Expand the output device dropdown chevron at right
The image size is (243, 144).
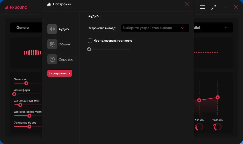pyautogui.click(x=226, y=27)
